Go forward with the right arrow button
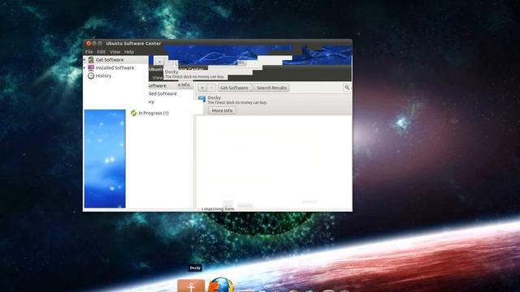 point(211,88)
